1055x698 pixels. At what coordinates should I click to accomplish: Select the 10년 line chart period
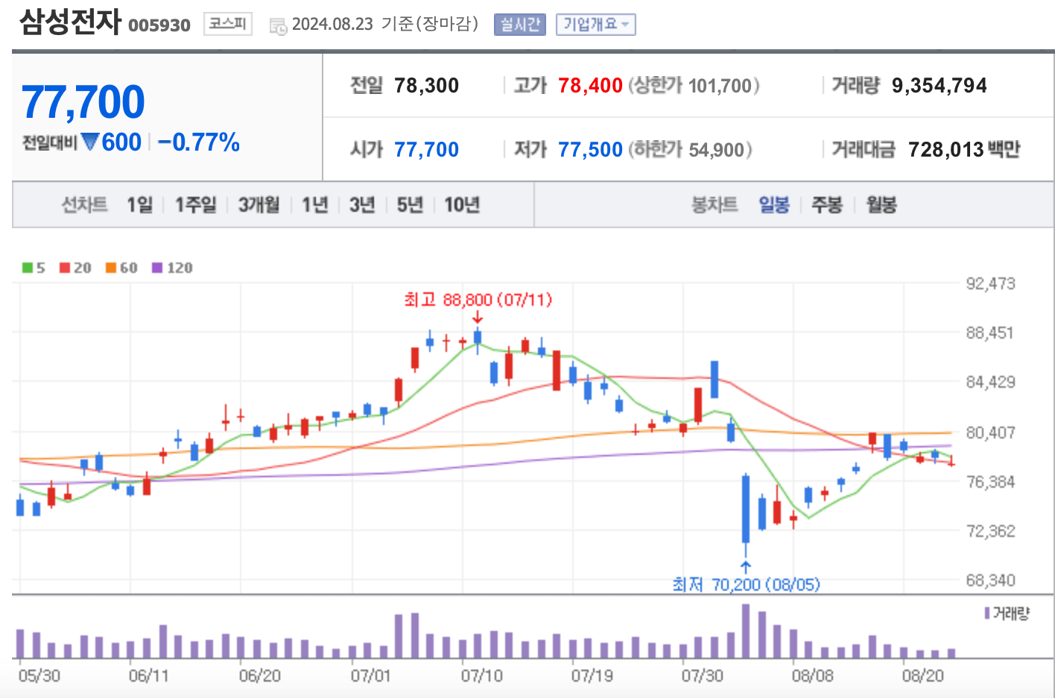(462, 204)
